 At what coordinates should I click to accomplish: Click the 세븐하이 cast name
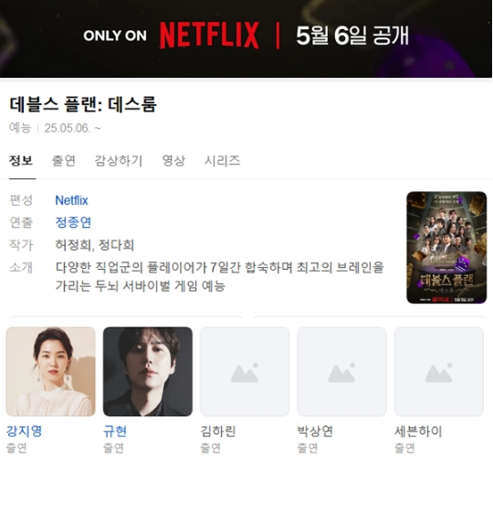418,432
